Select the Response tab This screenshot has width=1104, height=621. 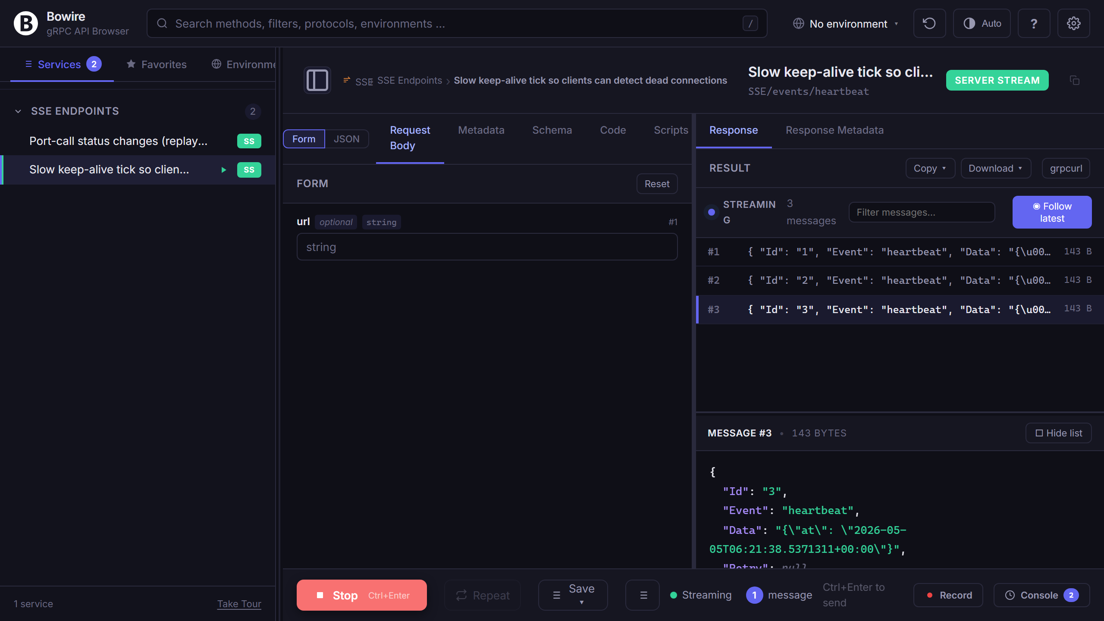coord(734,130)
